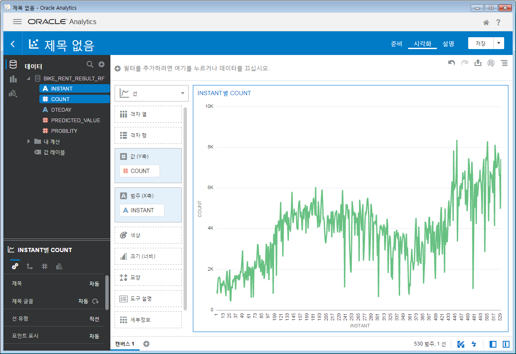Add data with the plus icon
The width and height of the screenshot is (516, 354).
[x=102, y=64]
